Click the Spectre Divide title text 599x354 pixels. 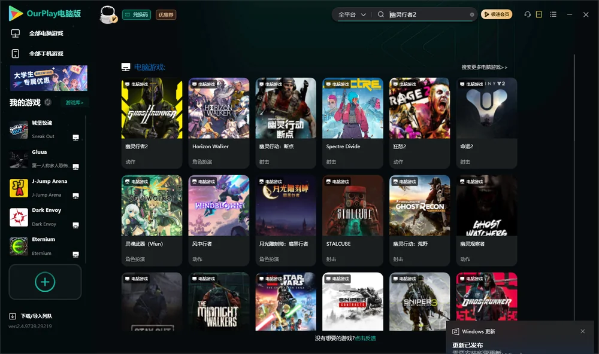tap(343, 147)
